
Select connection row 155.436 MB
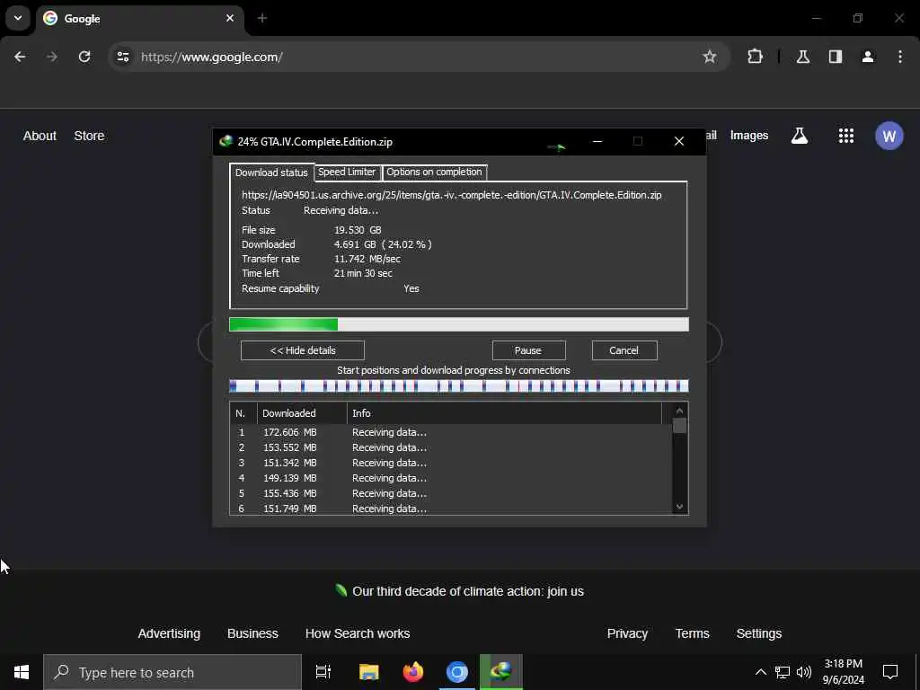click(x=451, y=493)
